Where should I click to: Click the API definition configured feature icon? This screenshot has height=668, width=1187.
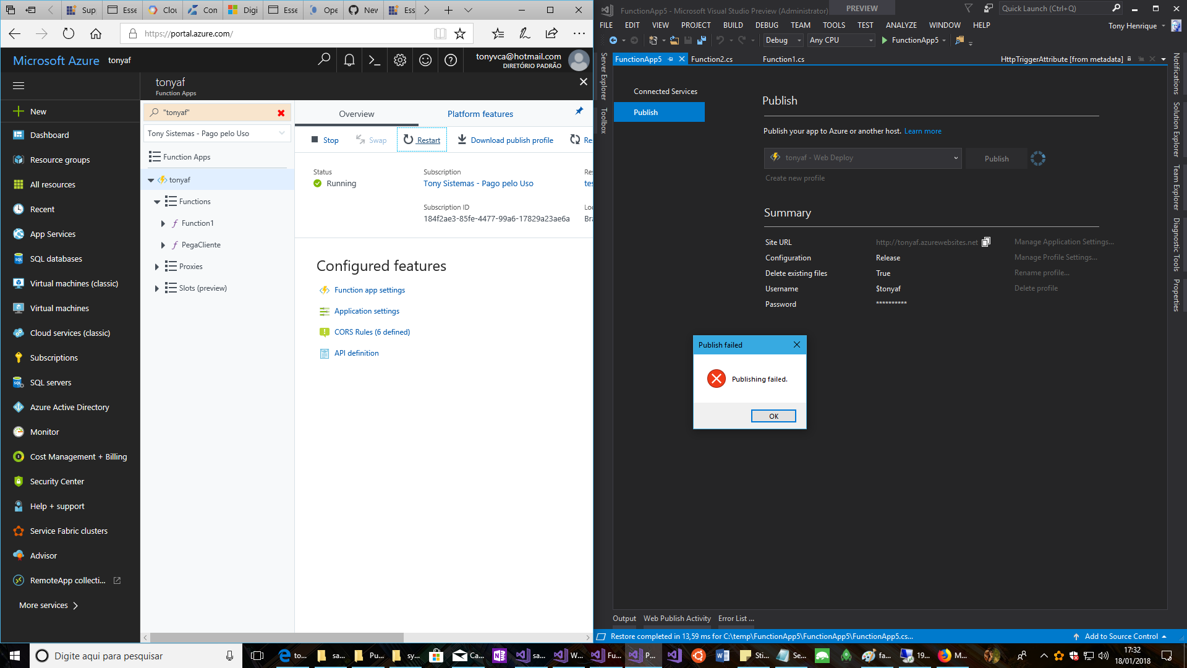tap(323, 353)
